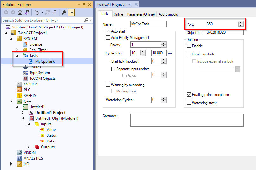Click the Port spinner control
256x170 pixels.
click(x=240, y=24)
